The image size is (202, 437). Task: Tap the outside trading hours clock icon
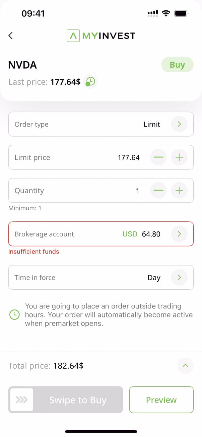[x=14, y=315]
